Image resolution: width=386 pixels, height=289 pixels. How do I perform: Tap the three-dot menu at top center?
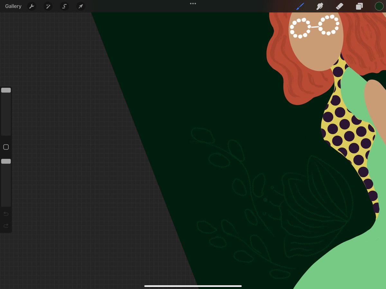coord(193,4)
